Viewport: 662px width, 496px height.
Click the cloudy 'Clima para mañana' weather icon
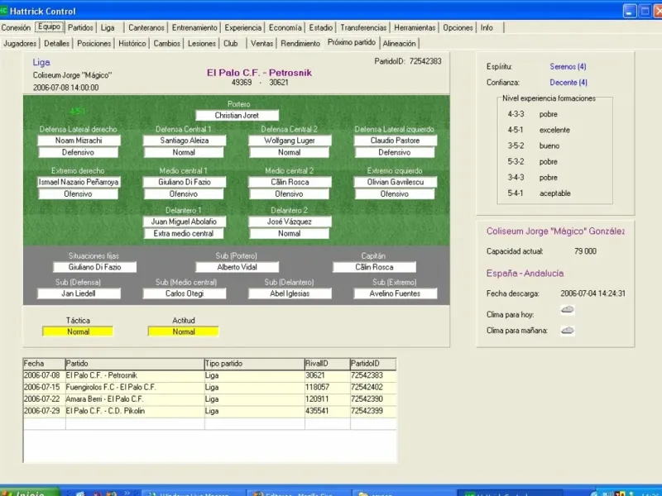pyautogui.click(x=568, y=330)
